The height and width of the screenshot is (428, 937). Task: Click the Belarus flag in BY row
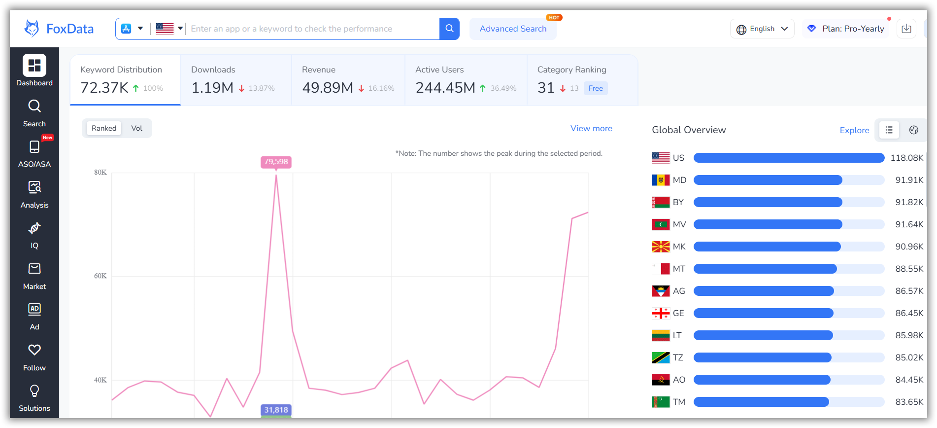click(661, 202)
